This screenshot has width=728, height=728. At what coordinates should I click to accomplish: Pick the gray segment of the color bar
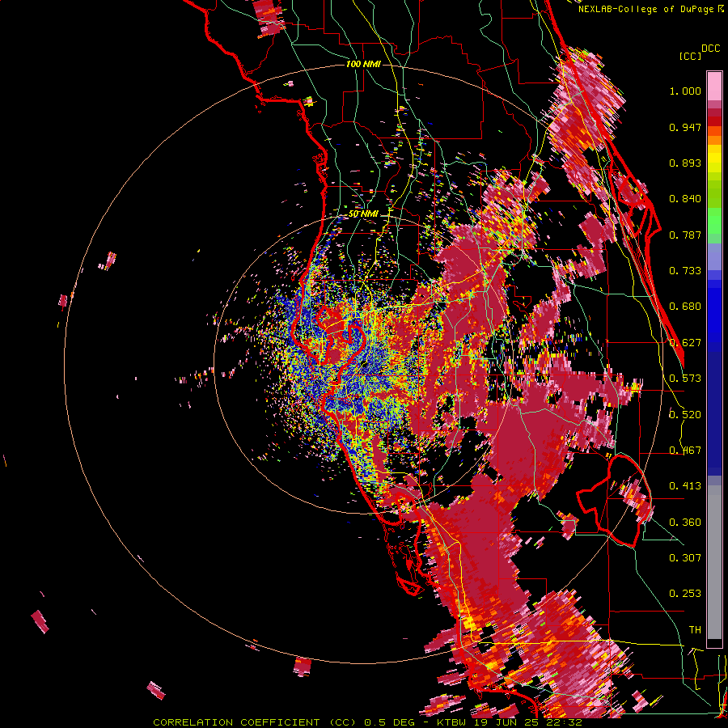(x=714, y=562)
